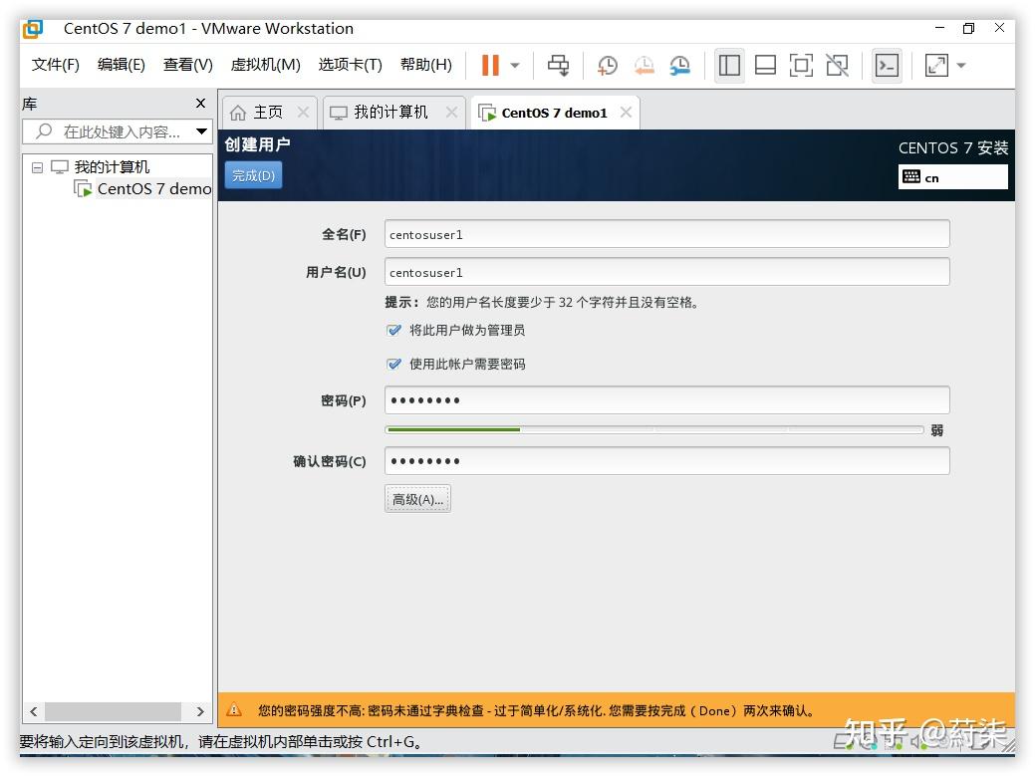Toggle the thumbnail bar view
The height and width of the screenshot is (777, 1035).
click(765, 65)
